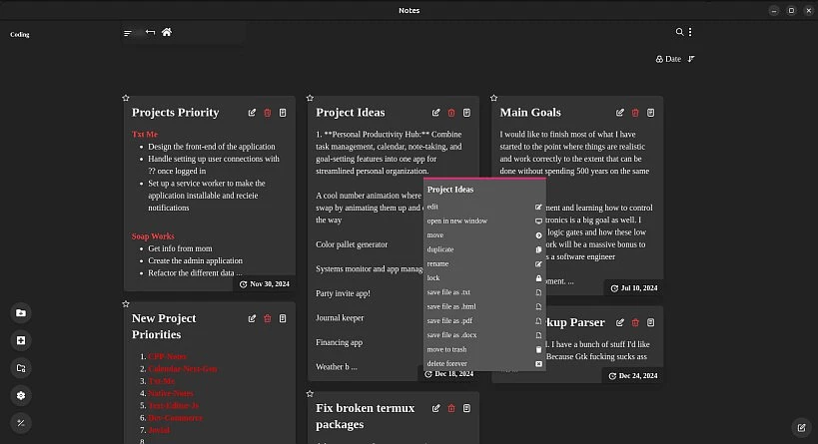Screen dimensions: 818x444
Task: Edit the Project Ideas note card
Action: [x=436, y=113]
